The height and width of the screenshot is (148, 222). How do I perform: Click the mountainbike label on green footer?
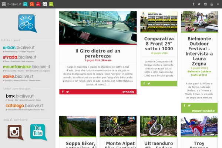(x=203, y=111)
